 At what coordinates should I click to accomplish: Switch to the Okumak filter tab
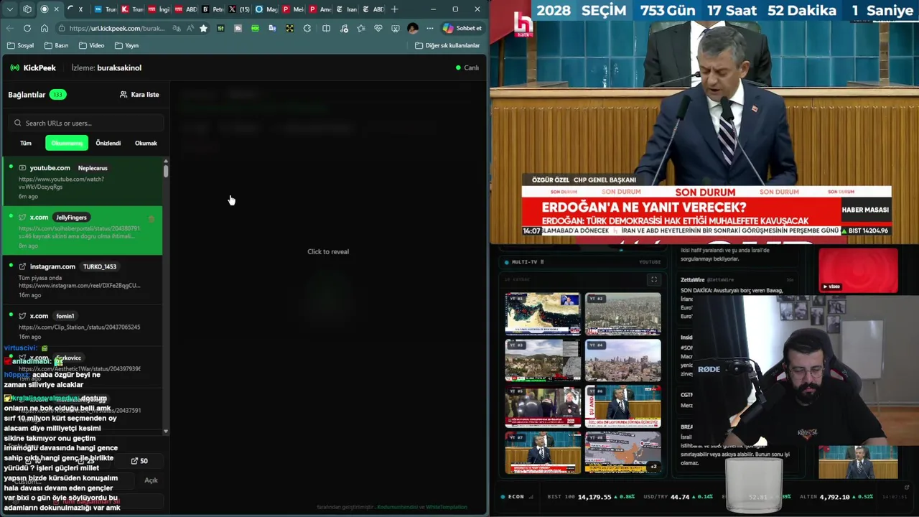click(146, 143)
